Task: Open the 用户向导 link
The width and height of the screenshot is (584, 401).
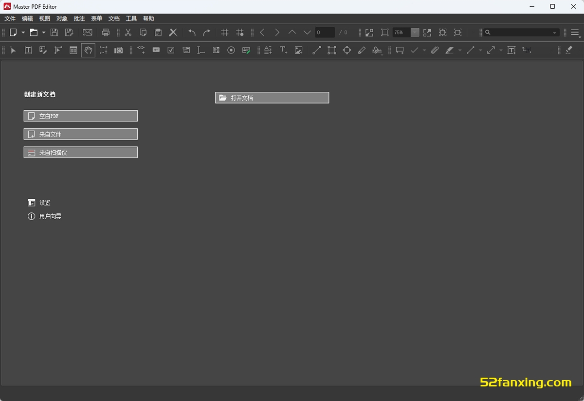Action: pyautogui.click(x=45, y=216)
